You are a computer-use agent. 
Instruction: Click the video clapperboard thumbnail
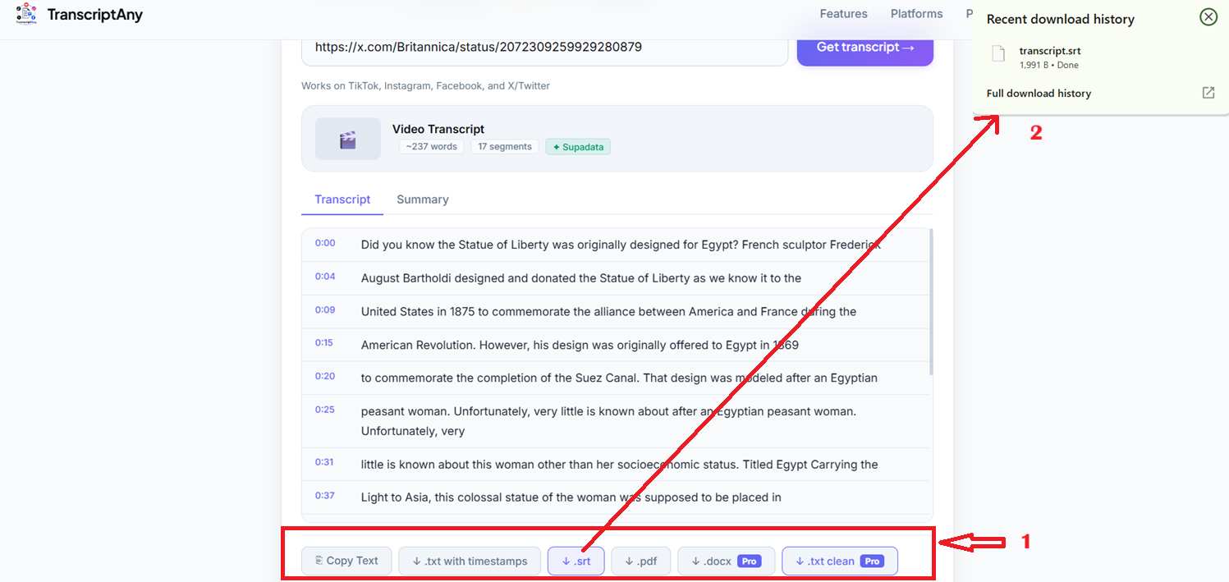348,139
